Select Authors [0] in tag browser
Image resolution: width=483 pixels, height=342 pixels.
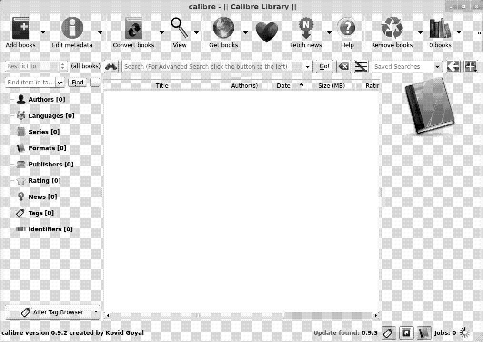pyautogui.click(x=47, y=99)
